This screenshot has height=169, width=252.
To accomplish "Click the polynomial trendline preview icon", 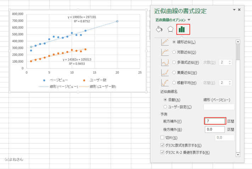I will 165,62.
